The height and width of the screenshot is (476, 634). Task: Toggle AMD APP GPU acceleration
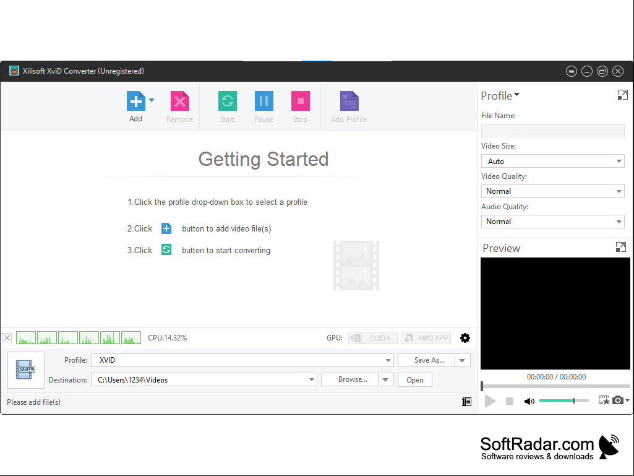[x=426, y=338]
